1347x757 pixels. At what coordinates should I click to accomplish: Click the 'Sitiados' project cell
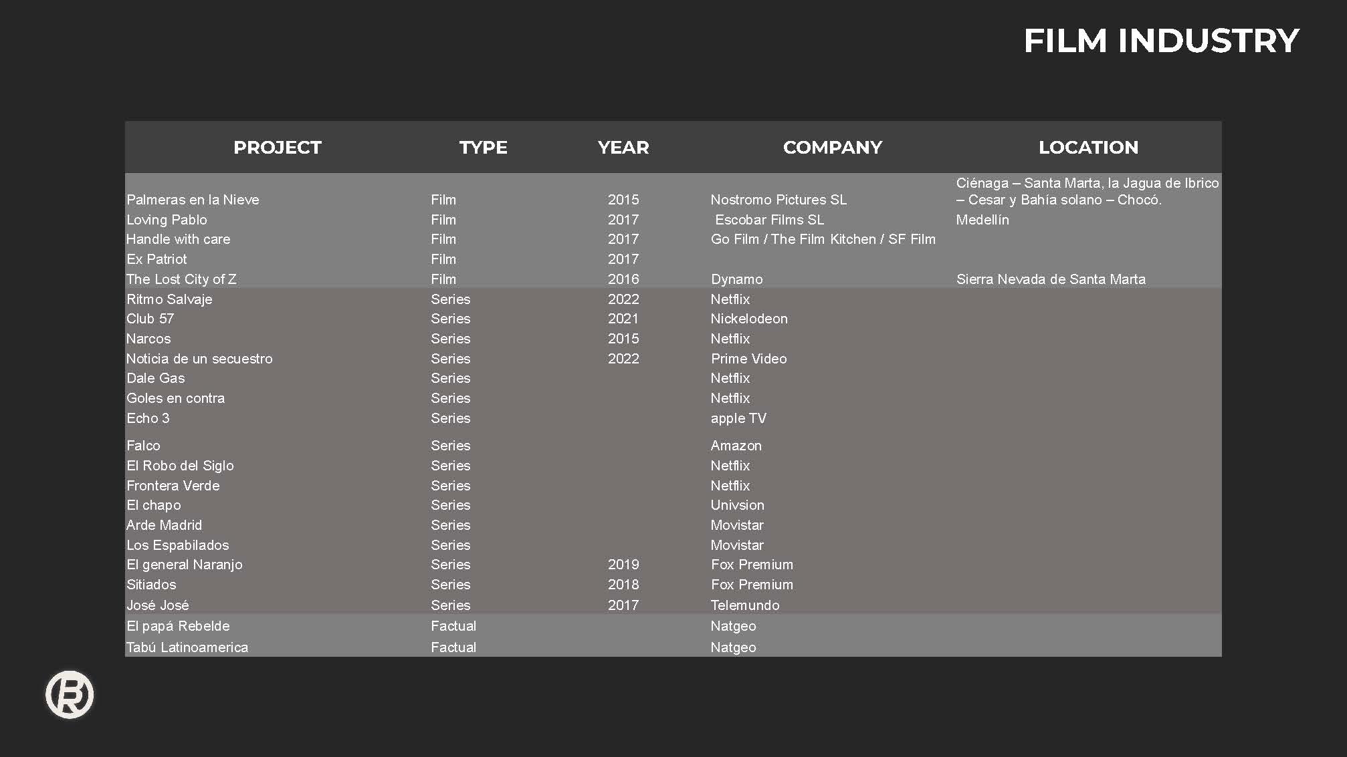point(151,585)
